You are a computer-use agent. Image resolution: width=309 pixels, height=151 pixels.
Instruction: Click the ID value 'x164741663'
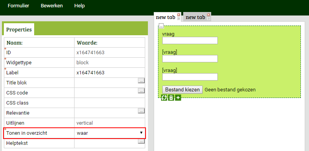pos(90,53)
